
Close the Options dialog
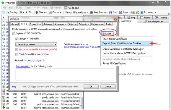[x=115, y=19]
